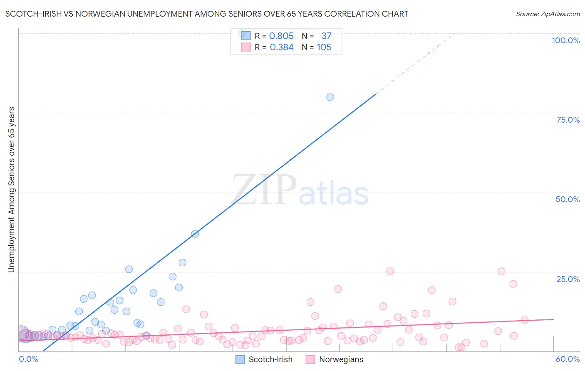Click the Norwegians pink legend swatch
This screenshot has height=371, width=585.
310,359
